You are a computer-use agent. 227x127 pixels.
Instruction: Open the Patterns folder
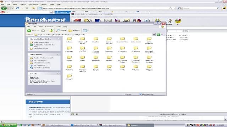tap(69, 68)
